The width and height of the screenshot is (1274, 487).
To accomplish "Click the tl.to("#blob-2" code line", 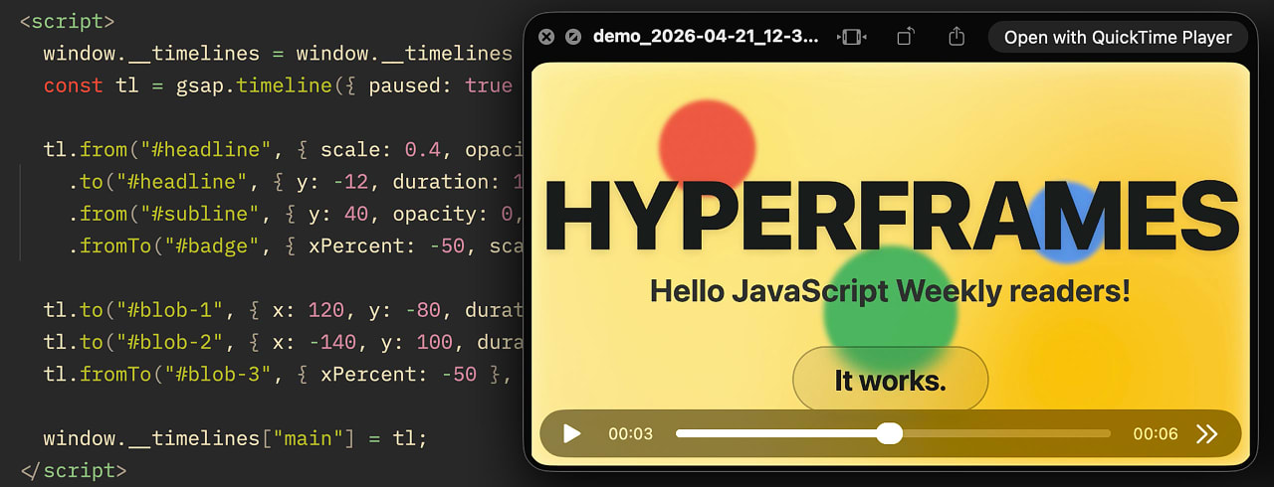I will (284, 342).
